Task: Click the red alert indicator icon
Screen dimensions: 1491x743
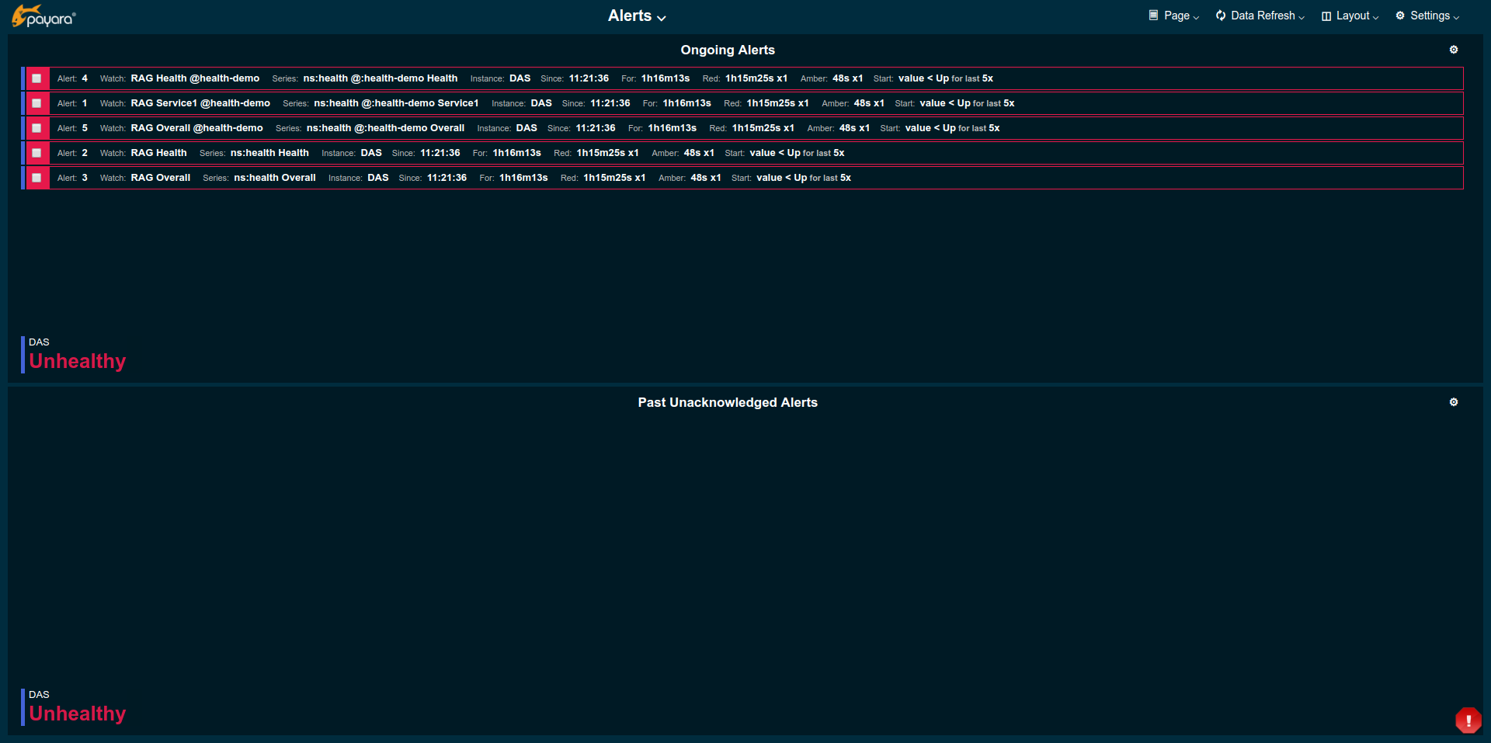Action: [x=1468, y=720]
